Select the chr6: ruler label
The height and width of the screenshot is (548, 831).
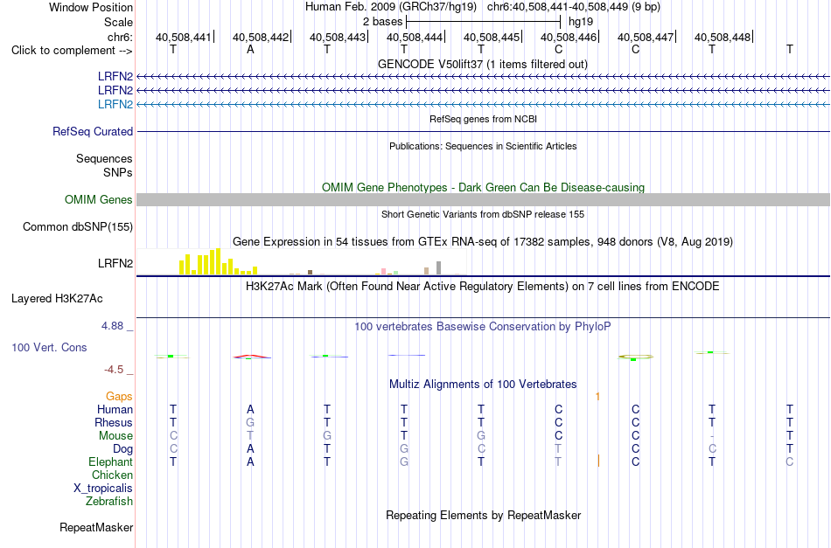[x=120, y=37]
